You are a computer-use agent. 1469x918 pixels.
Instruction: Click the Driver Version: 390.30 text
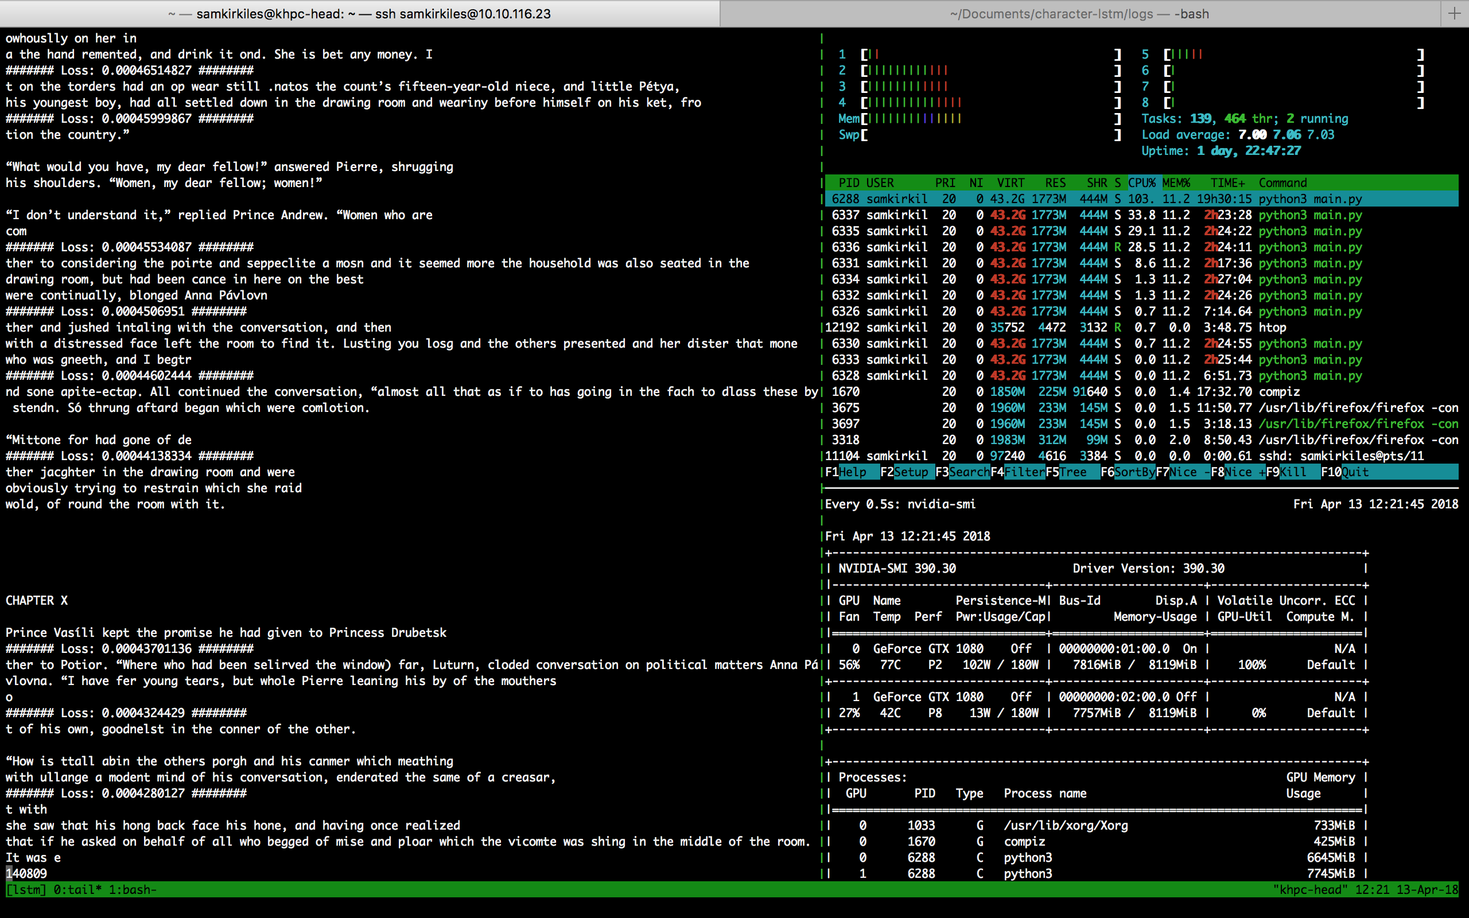pyautogui.click(x=1148, y=569)
